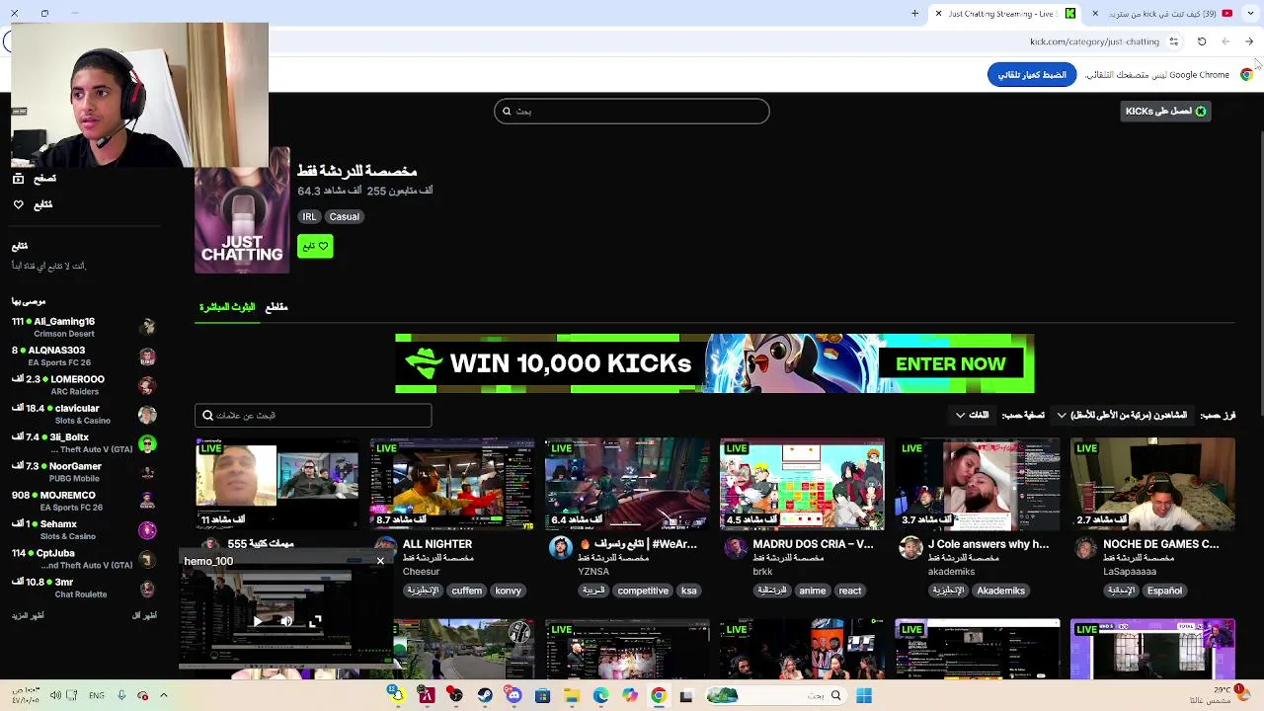Mute the hemo_100 mini player volume
The width and height of the screenshot is (1264, 711).
(x=286, y=622)
